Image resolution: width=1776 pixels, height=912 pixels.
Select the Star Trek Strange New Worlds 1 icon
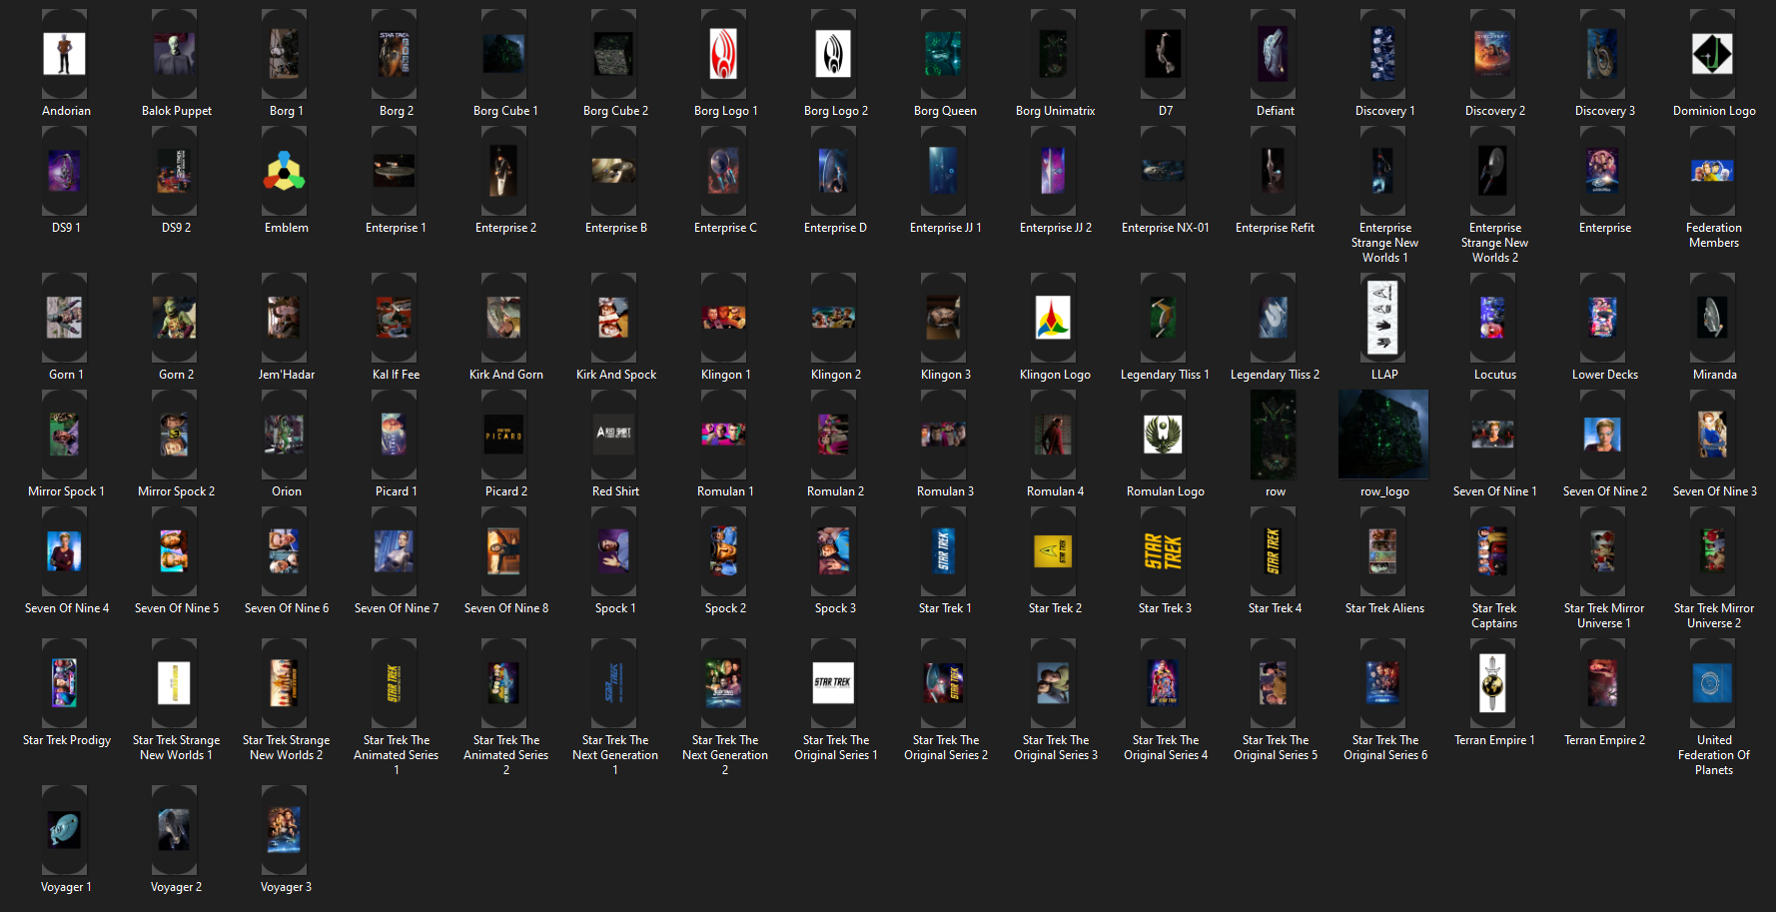(x=175, y=683)
